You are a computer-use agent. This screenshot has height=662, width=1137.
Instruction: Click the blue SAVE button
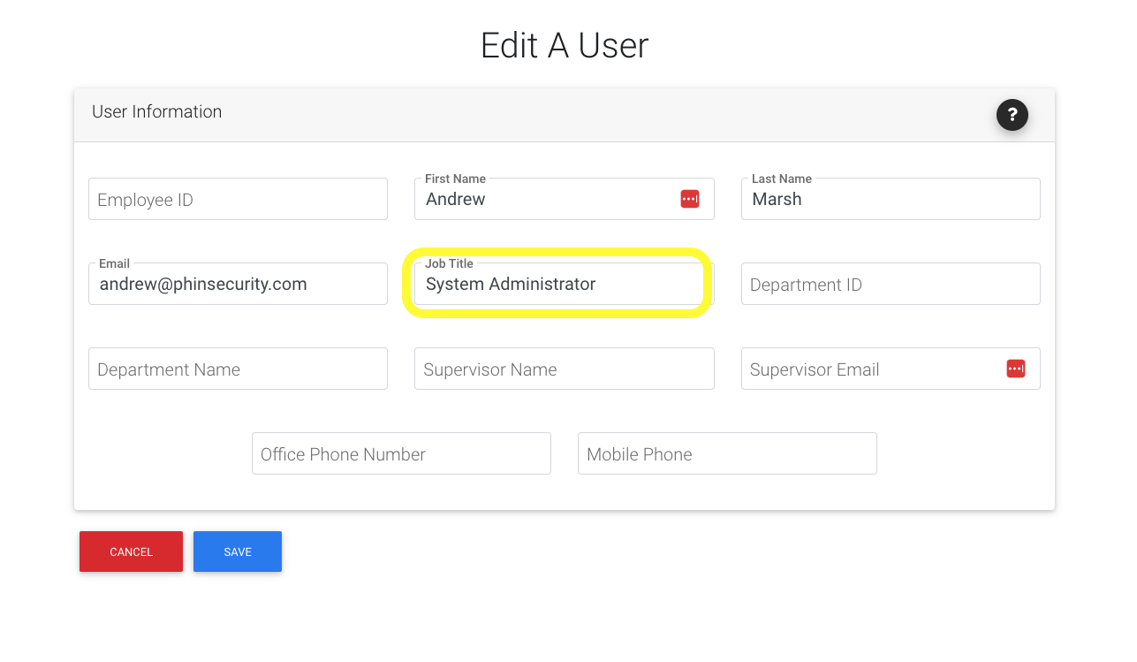[238, 552]
